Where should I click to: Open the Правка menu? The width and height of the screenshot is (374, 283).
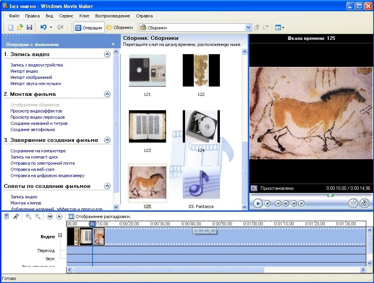pyautogui.click(x=32, y=16)
